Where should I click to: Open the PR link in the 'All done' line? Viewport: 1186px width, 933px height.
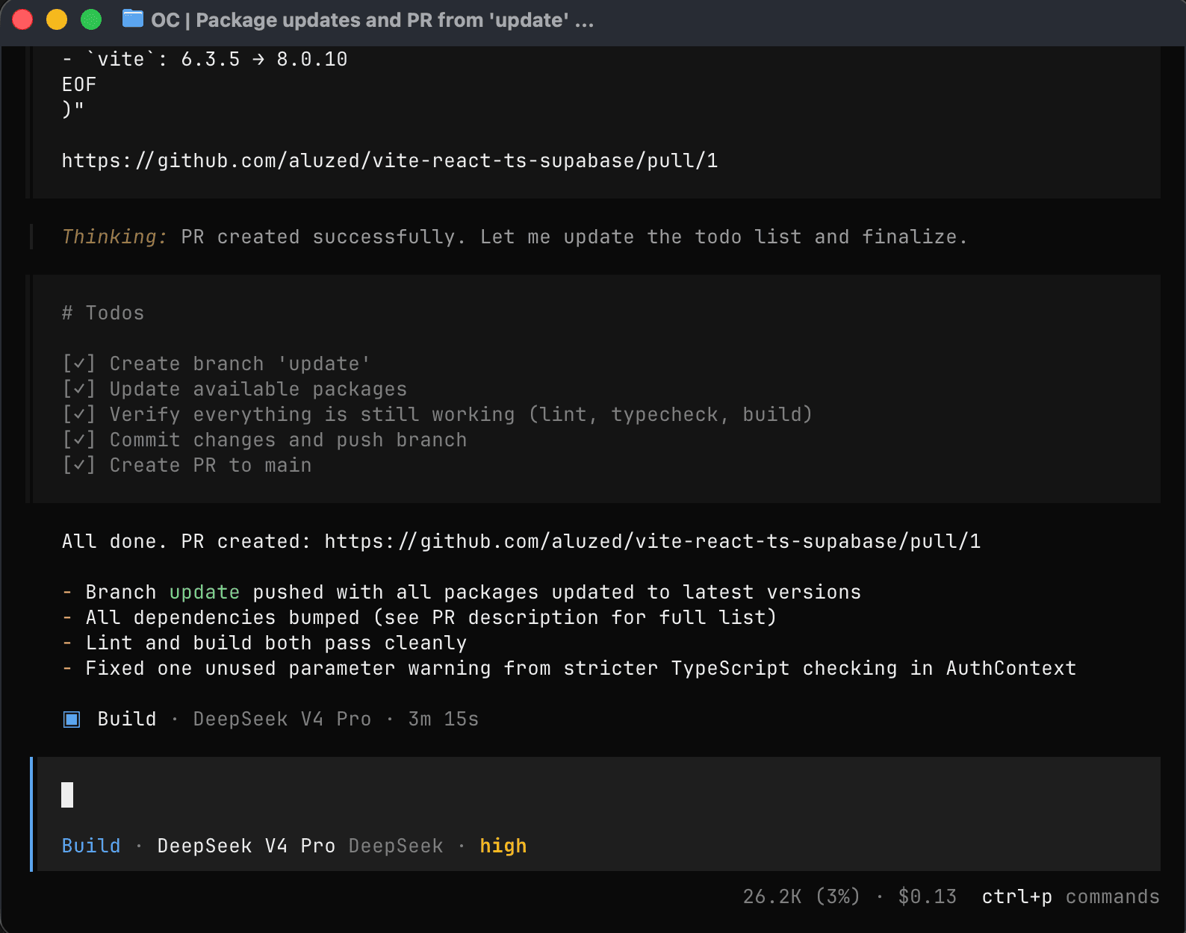tap(653, 541)
